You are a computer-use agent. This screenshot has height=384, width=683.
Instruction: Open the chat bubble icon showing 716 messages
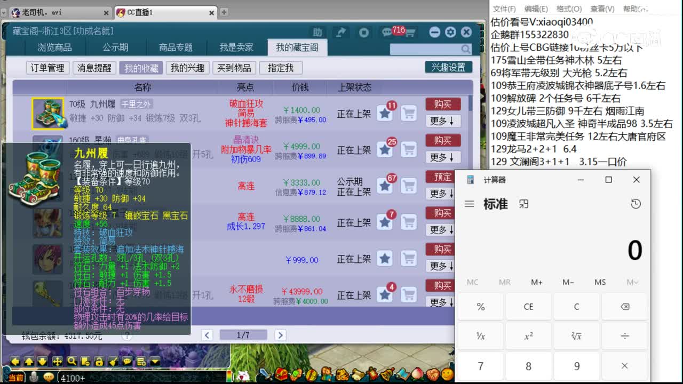(386, 33)
